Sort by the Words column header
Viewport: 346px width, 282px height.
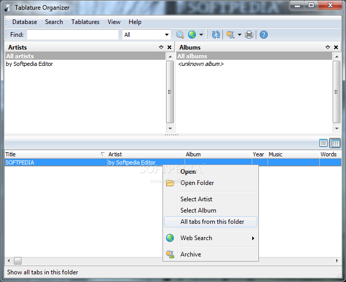click(330, 154)
